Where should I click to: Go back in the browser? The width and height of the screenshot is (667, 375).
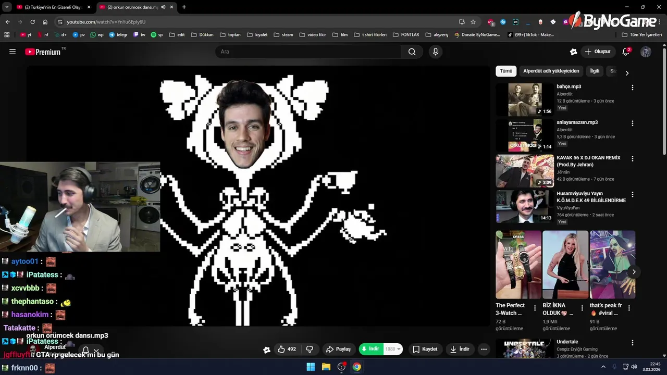coord(7,22)
